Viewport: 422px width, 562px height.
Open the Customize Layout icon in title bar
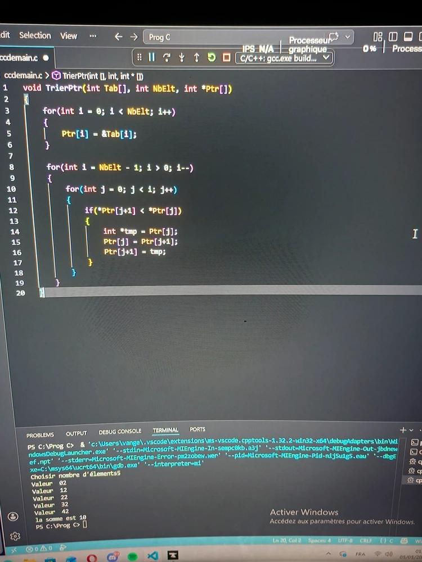click(x=378, y=37)
